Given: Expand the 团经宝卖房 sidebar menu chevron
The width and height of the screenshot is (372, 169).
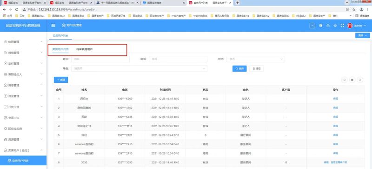Looking at the screenshot, I should click(x=41, y=128).
